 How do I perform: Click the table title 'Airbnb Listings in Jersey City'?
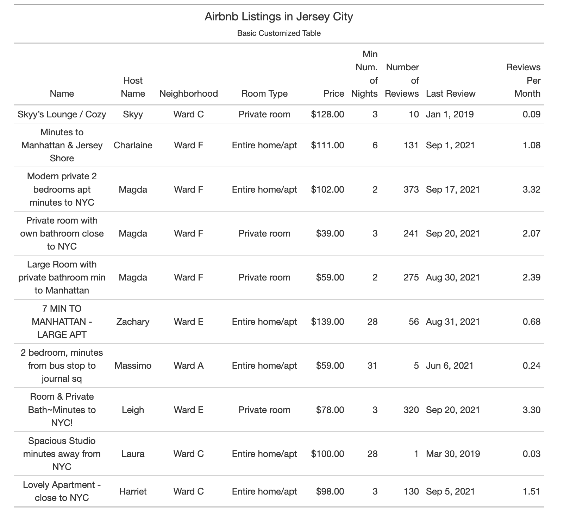[x=279, y=17]
